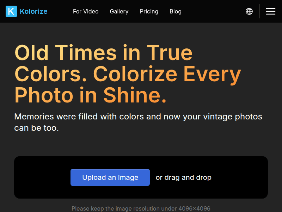Screen dimensions: 282x212
Task: Click the image resolution limit note
Action: (141, 208)
